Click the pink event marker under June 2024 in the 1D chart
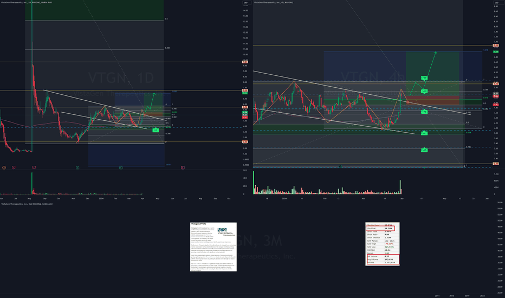Image resolution: width=505 pixels, height=298 pixels. (x=183, y=167)
